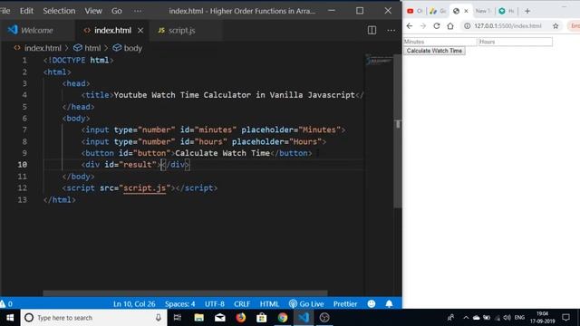Open the Edit menu in VS Code

[x=26, y=11]
